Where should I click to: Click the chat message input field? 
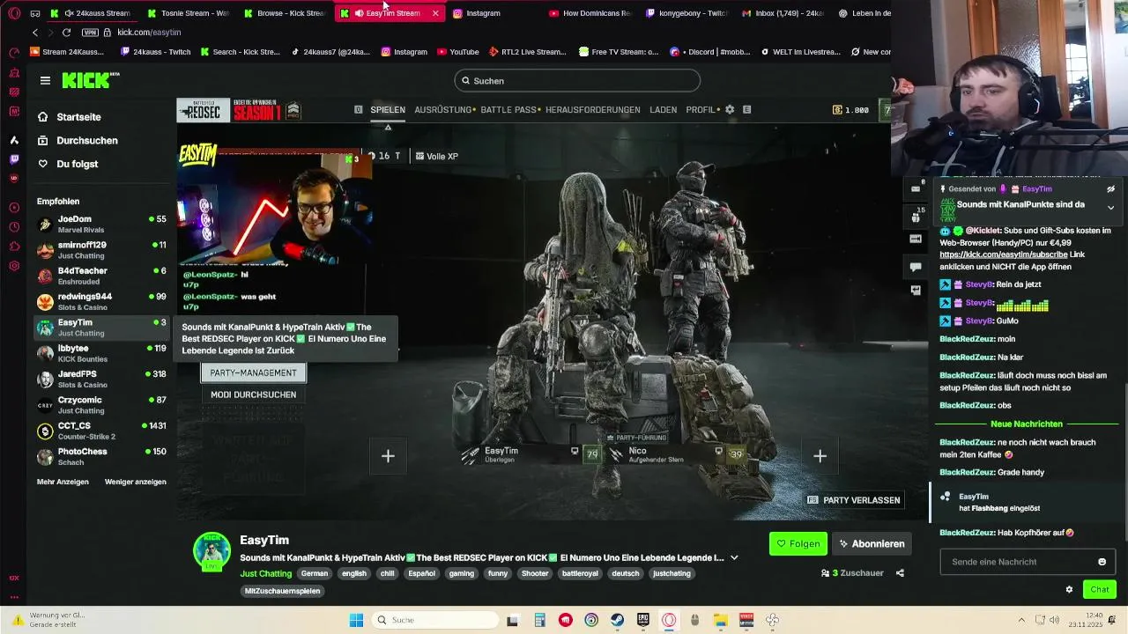(x=1027, y=562)
